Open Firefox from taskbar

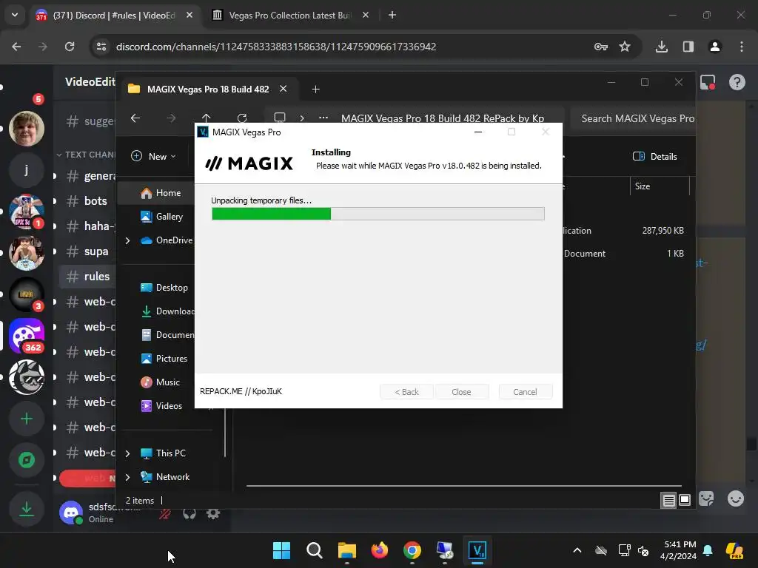380,550
